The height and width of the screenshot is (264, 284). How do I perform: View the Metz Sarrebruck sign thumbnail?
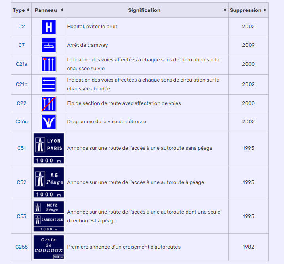point(49,216)
